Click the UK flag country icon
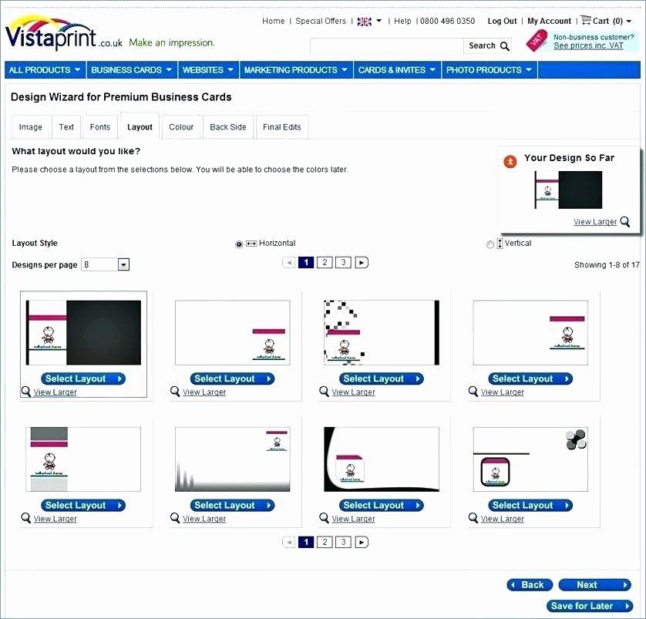This screenshot has height=619, width=646. tap(365, 22)
